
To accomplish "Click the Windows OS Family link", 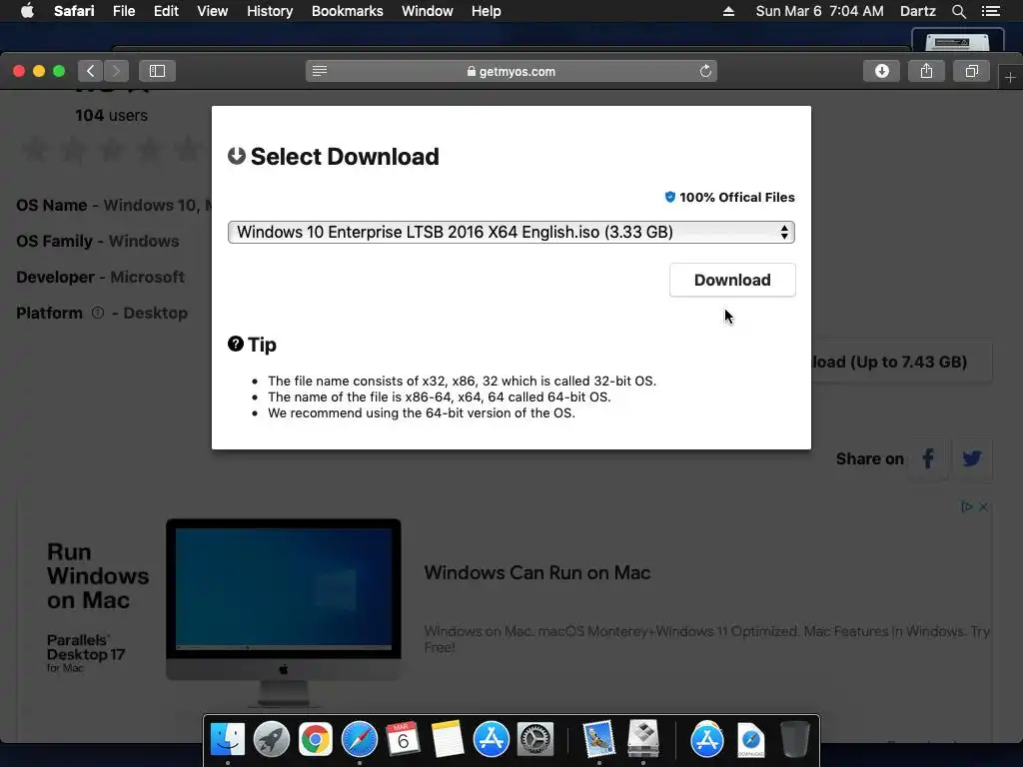I will tap(144, 241).
